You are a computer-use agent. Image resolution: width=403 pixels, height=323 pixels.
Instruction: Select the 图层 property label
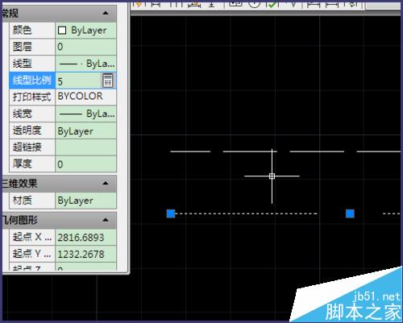click(32, 47)
